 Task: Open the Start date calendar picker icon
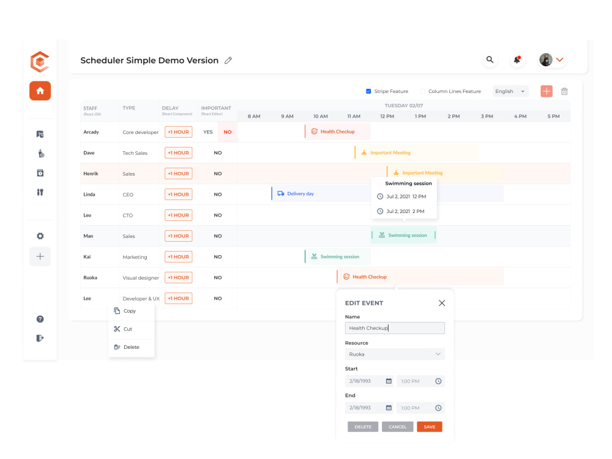[389, 381]
